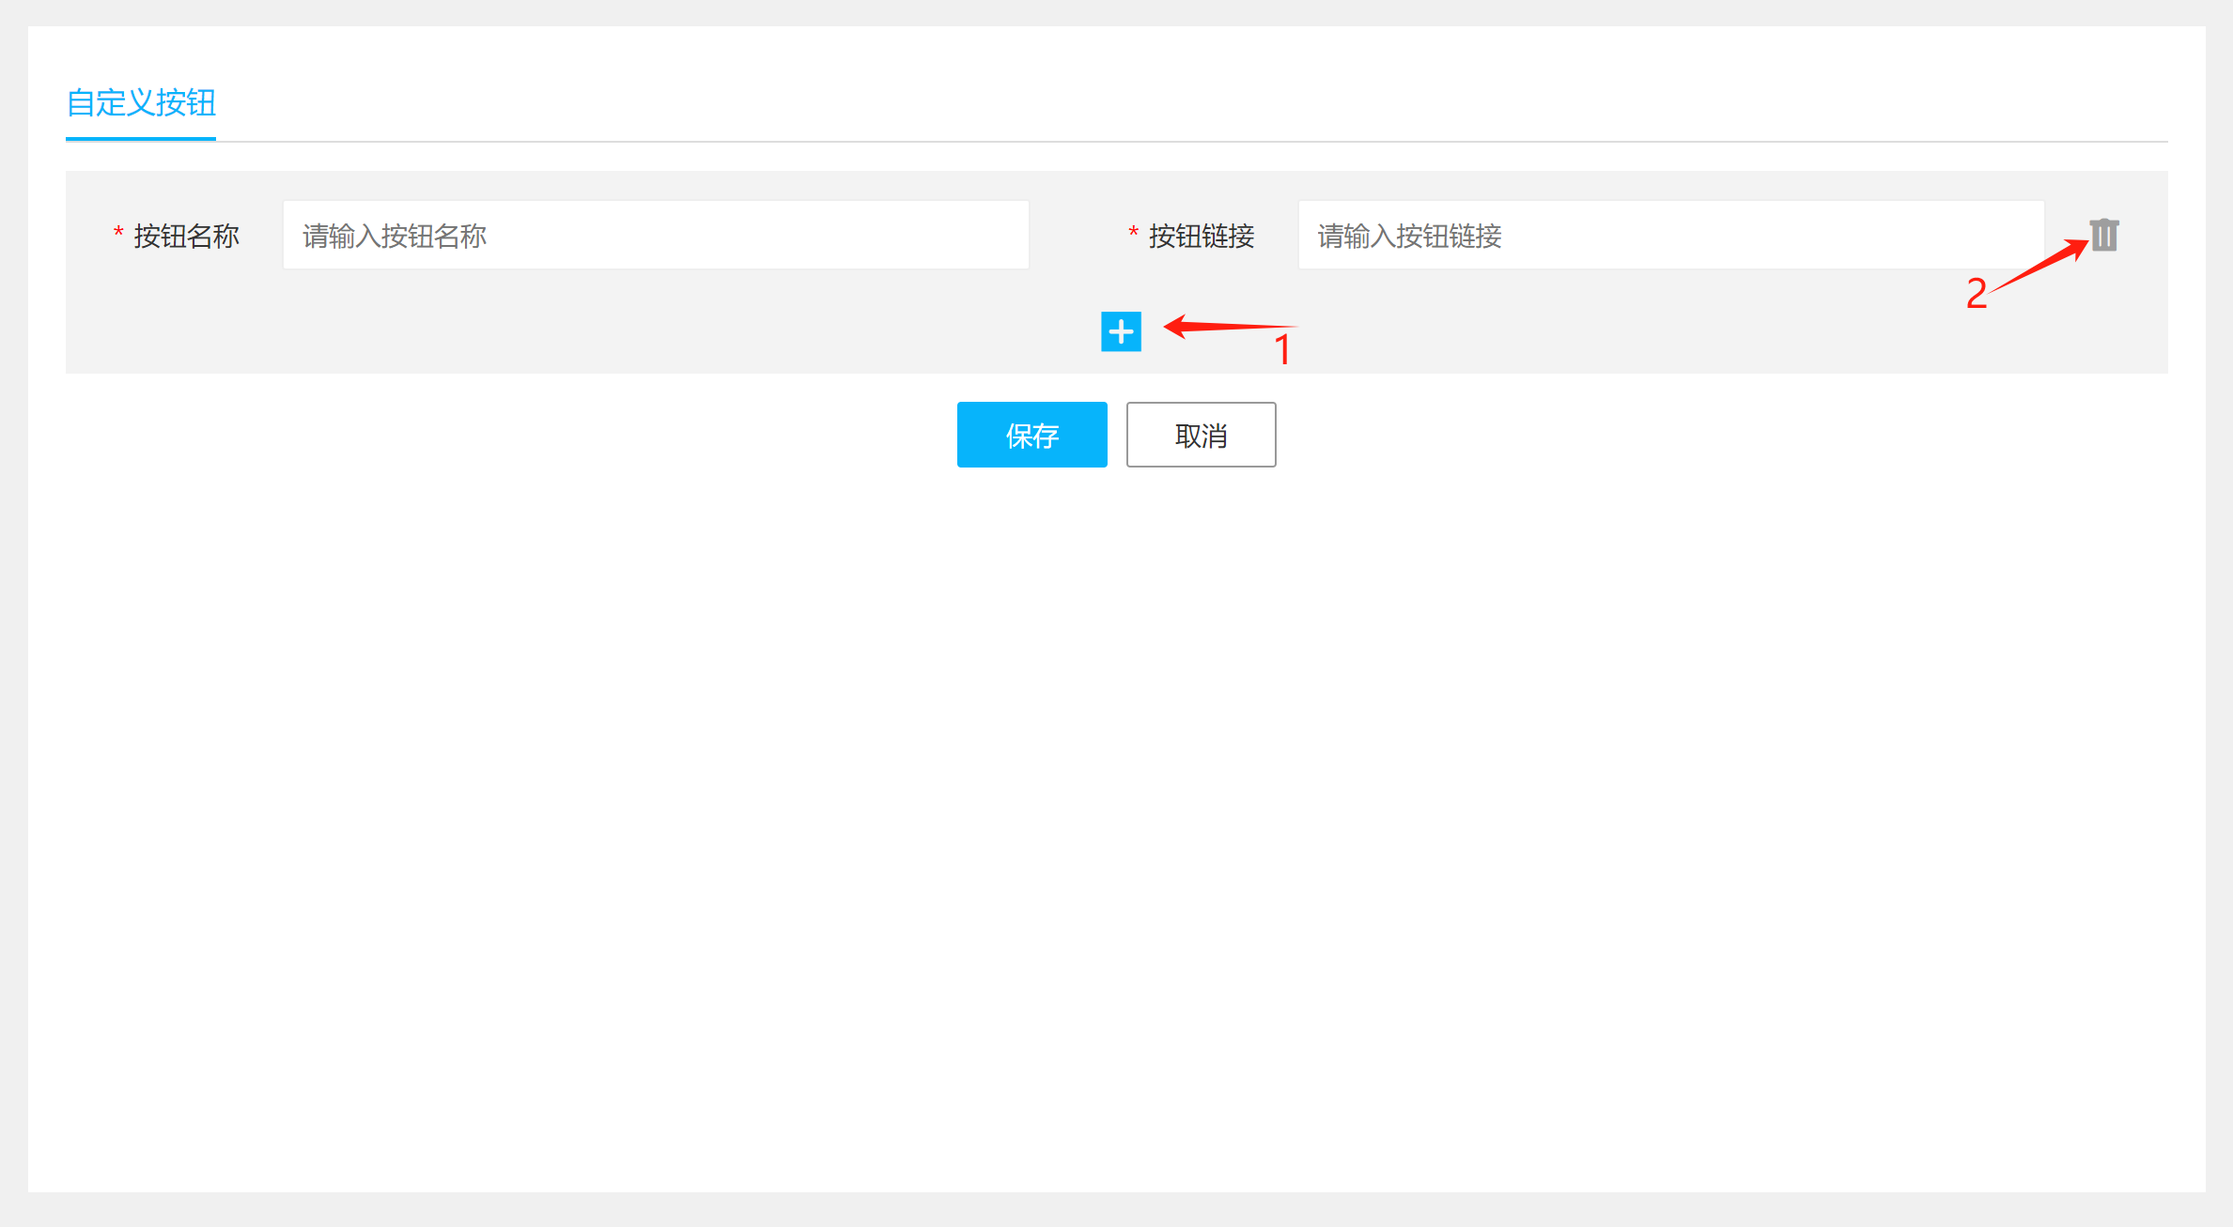
Task: Click the 按钮名称 field label
Action: pos(186,236)
